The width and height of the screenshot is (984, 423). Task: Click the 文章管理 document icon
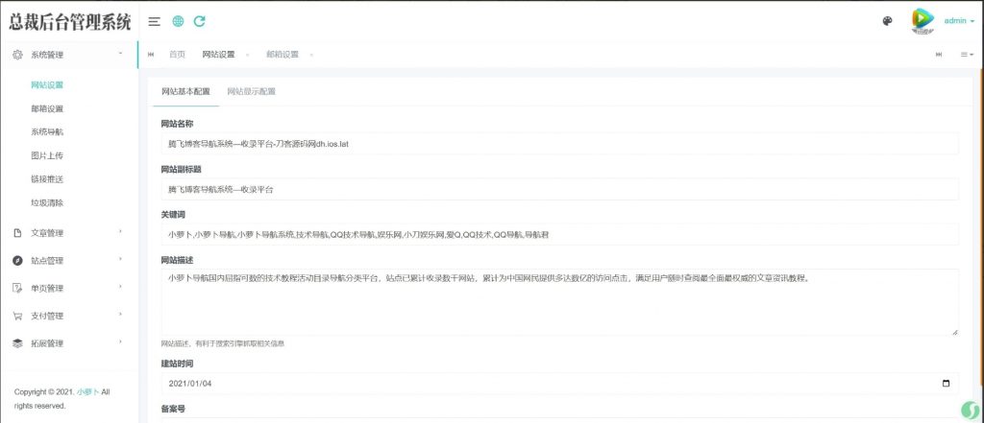pyautogui.click(x=17, y=233)
